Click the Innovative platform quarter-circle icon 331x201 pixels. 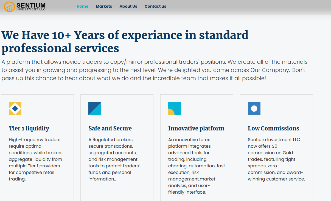(x=175, y=109)
